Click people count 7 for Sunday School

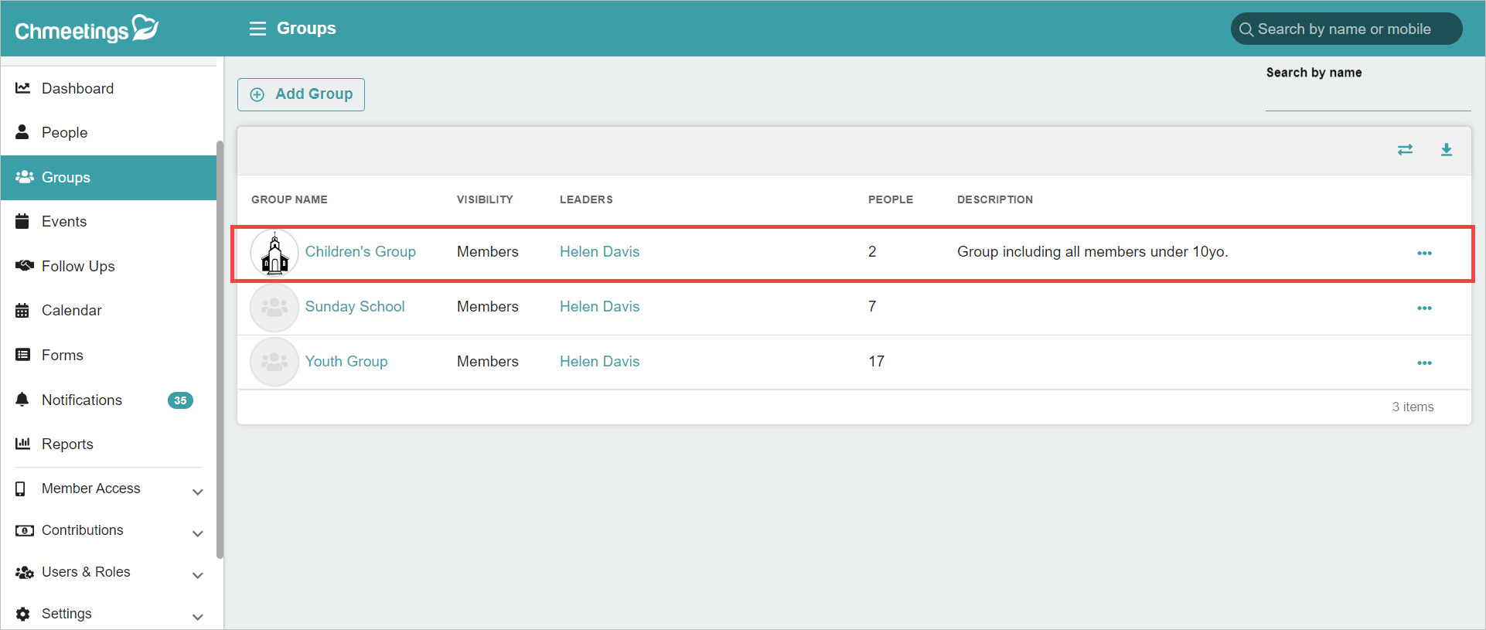click(x=872, y=307)
